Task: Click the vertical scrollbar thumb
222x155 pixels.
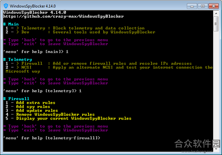Action: pyautogui.click(x=216, y=24)
